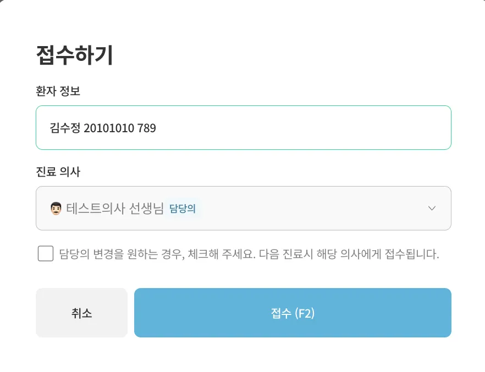485x372 pixels.
Task: Click the number 789 in the patient field
Action: [x=147, y=128]
